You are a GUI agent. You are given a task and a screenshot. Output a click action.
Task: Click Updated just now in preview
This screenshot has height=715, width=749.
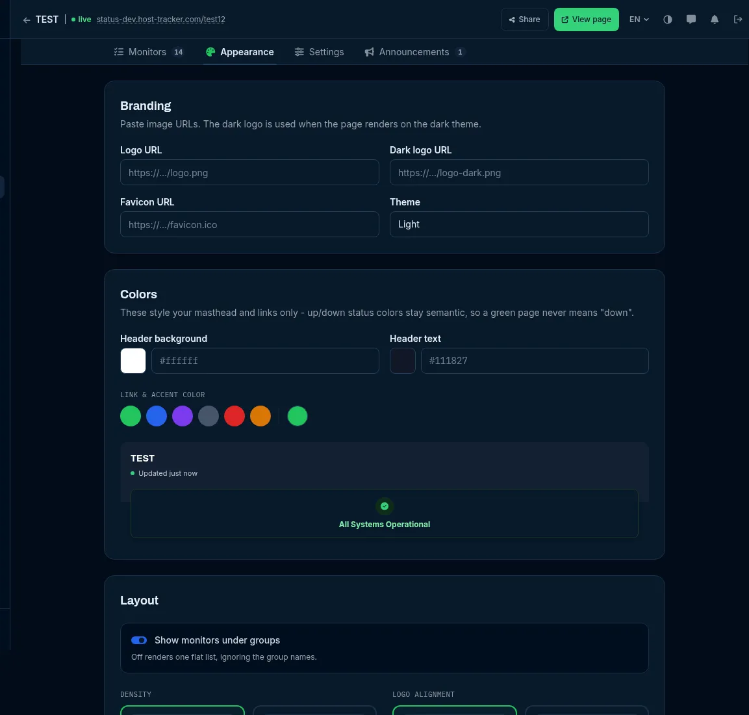click(x=168, y=473)
